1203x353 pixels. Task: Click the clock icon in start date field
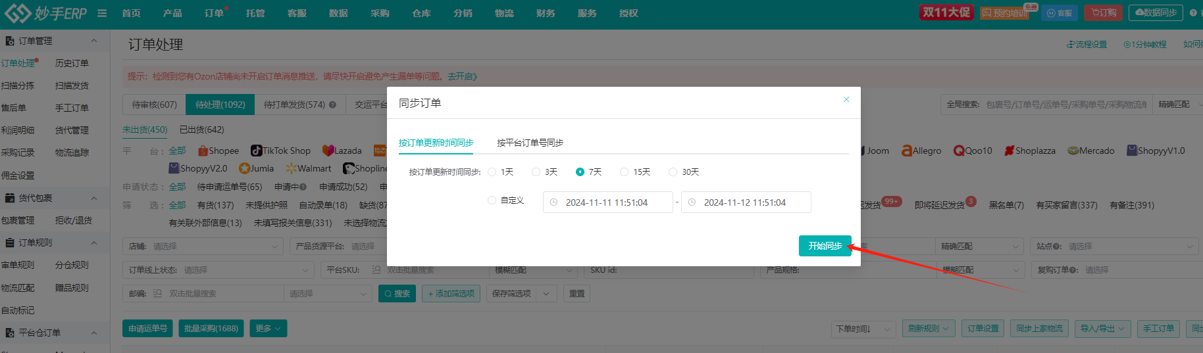pyautogui.click(x=553, y=202)
